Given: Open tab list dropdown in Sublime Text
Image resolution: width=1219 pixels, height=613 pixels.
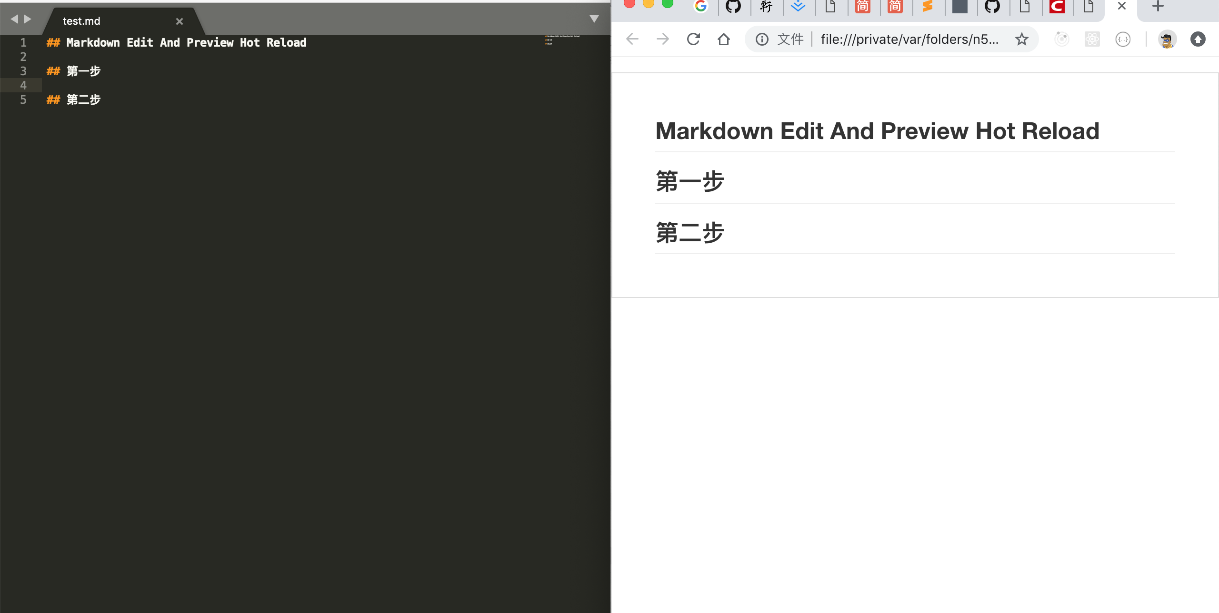Looking at the screenshot, I should coord(594,19).
